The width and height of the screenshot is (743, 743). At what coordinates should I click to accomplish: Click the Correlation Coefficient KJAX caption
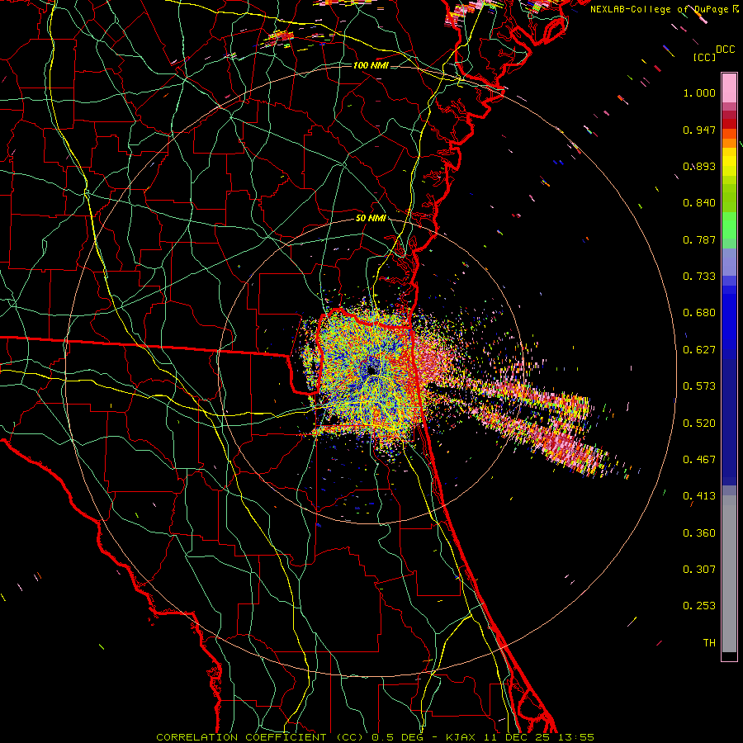(x=375, y=737)
